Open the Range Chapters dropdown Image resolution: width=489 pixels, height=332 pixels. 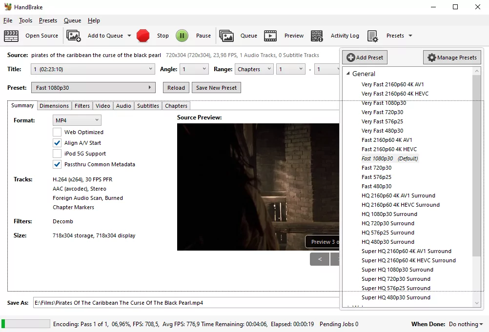(x=254, y=69)
